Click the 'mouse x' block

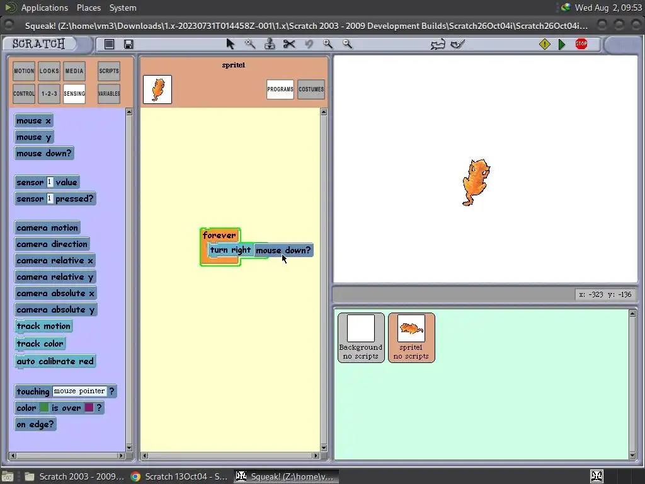coord(34,120)
